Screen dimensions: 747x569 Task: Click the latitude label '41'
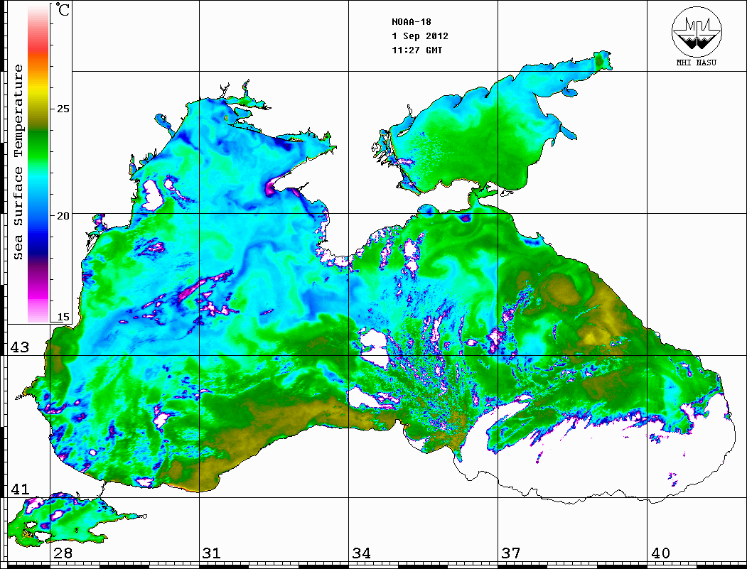pyautogui.click(x=20, y=489)
